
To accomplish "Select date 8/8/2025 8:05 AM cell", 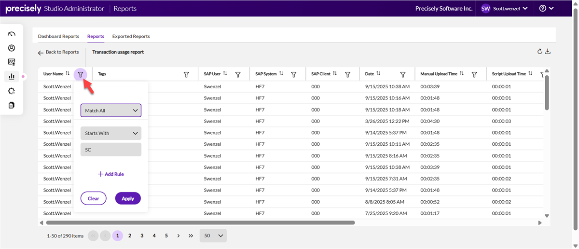I will (385, 202).
